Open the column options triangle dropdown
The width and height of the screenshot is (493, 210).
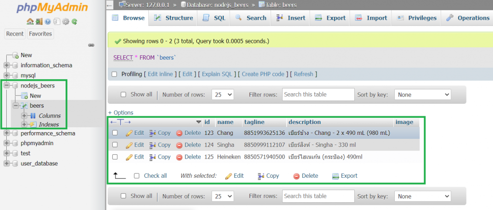[198, 122]
